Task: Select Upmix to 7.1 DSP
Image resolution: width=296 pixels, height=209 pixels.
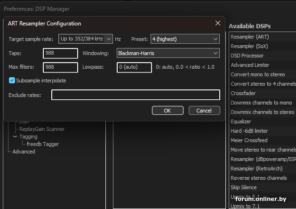Action: [x=245, y=206]
